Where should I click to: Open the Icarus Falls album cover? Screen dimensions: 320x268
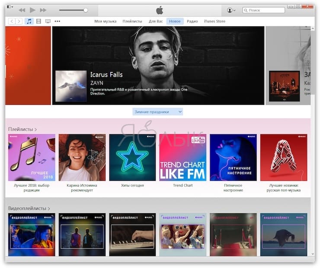(x=71, y=86)
